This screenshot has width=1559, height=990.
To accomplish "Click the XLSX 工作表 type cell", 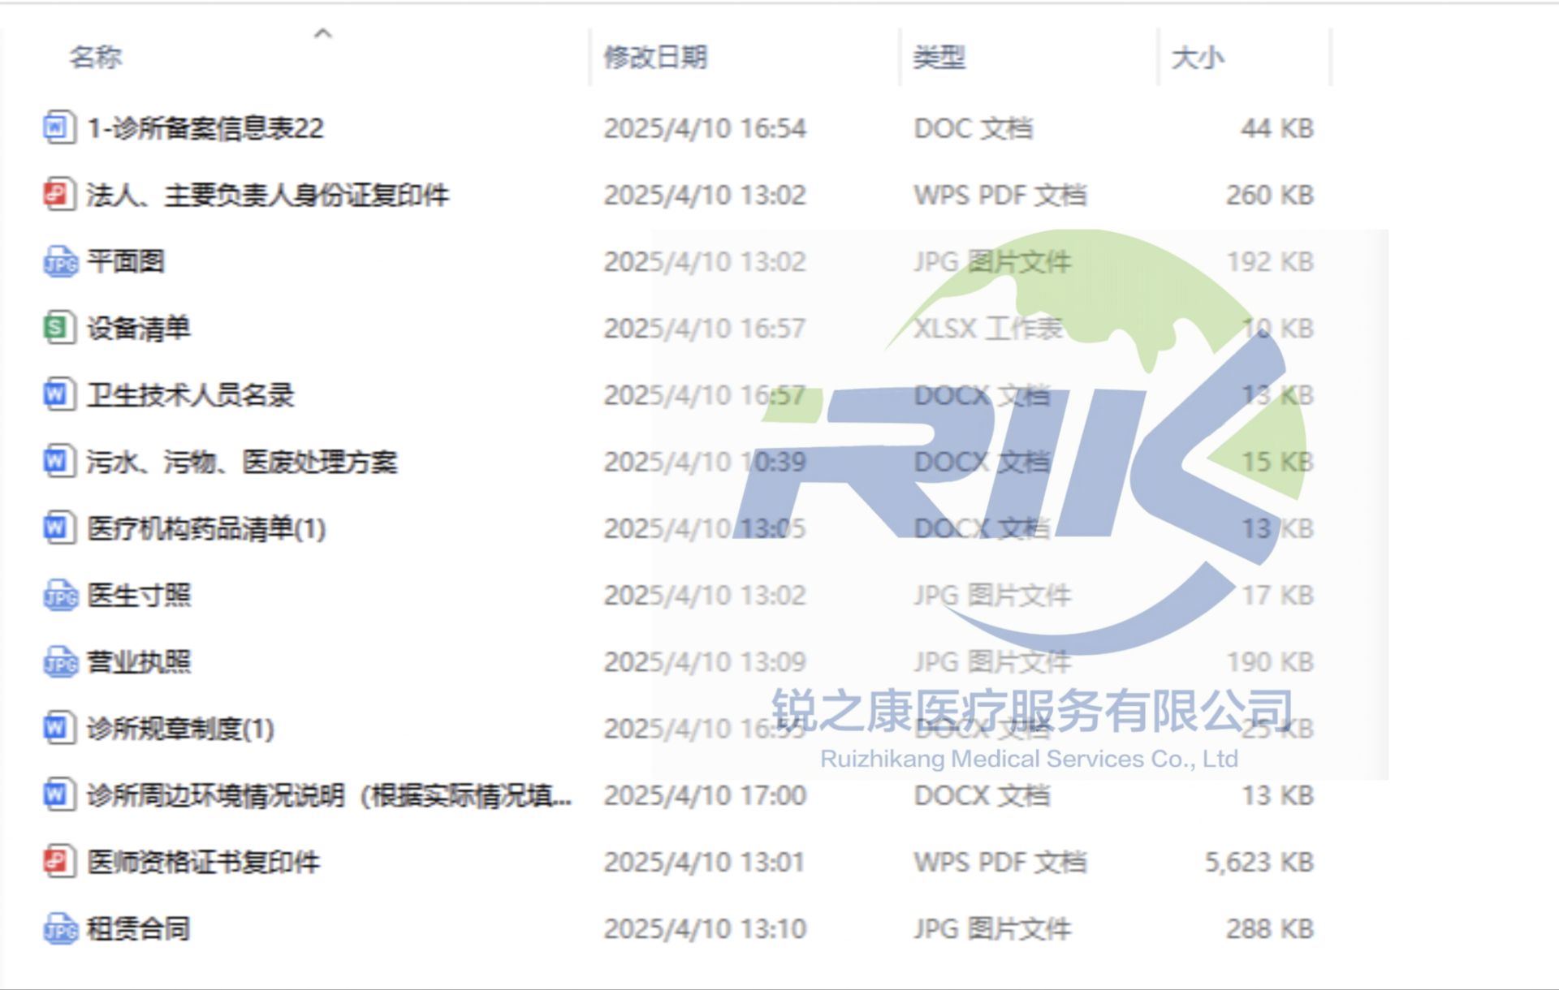I will point(988,328).
